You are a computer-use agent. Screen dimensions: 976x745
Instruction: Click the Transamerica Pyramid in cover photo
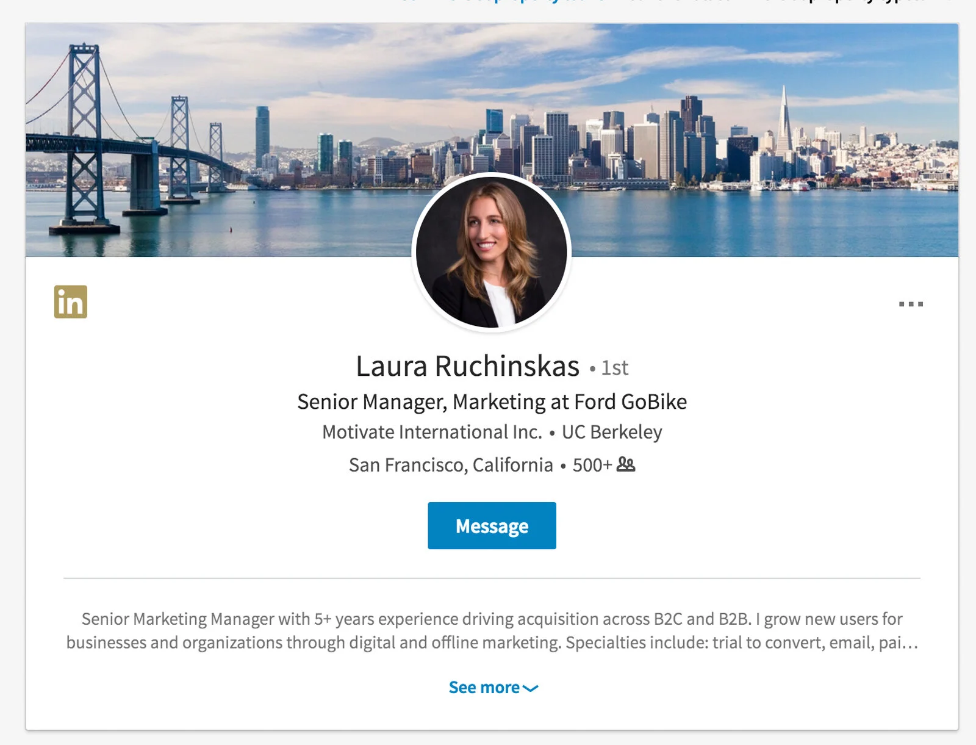pos(784,122)
